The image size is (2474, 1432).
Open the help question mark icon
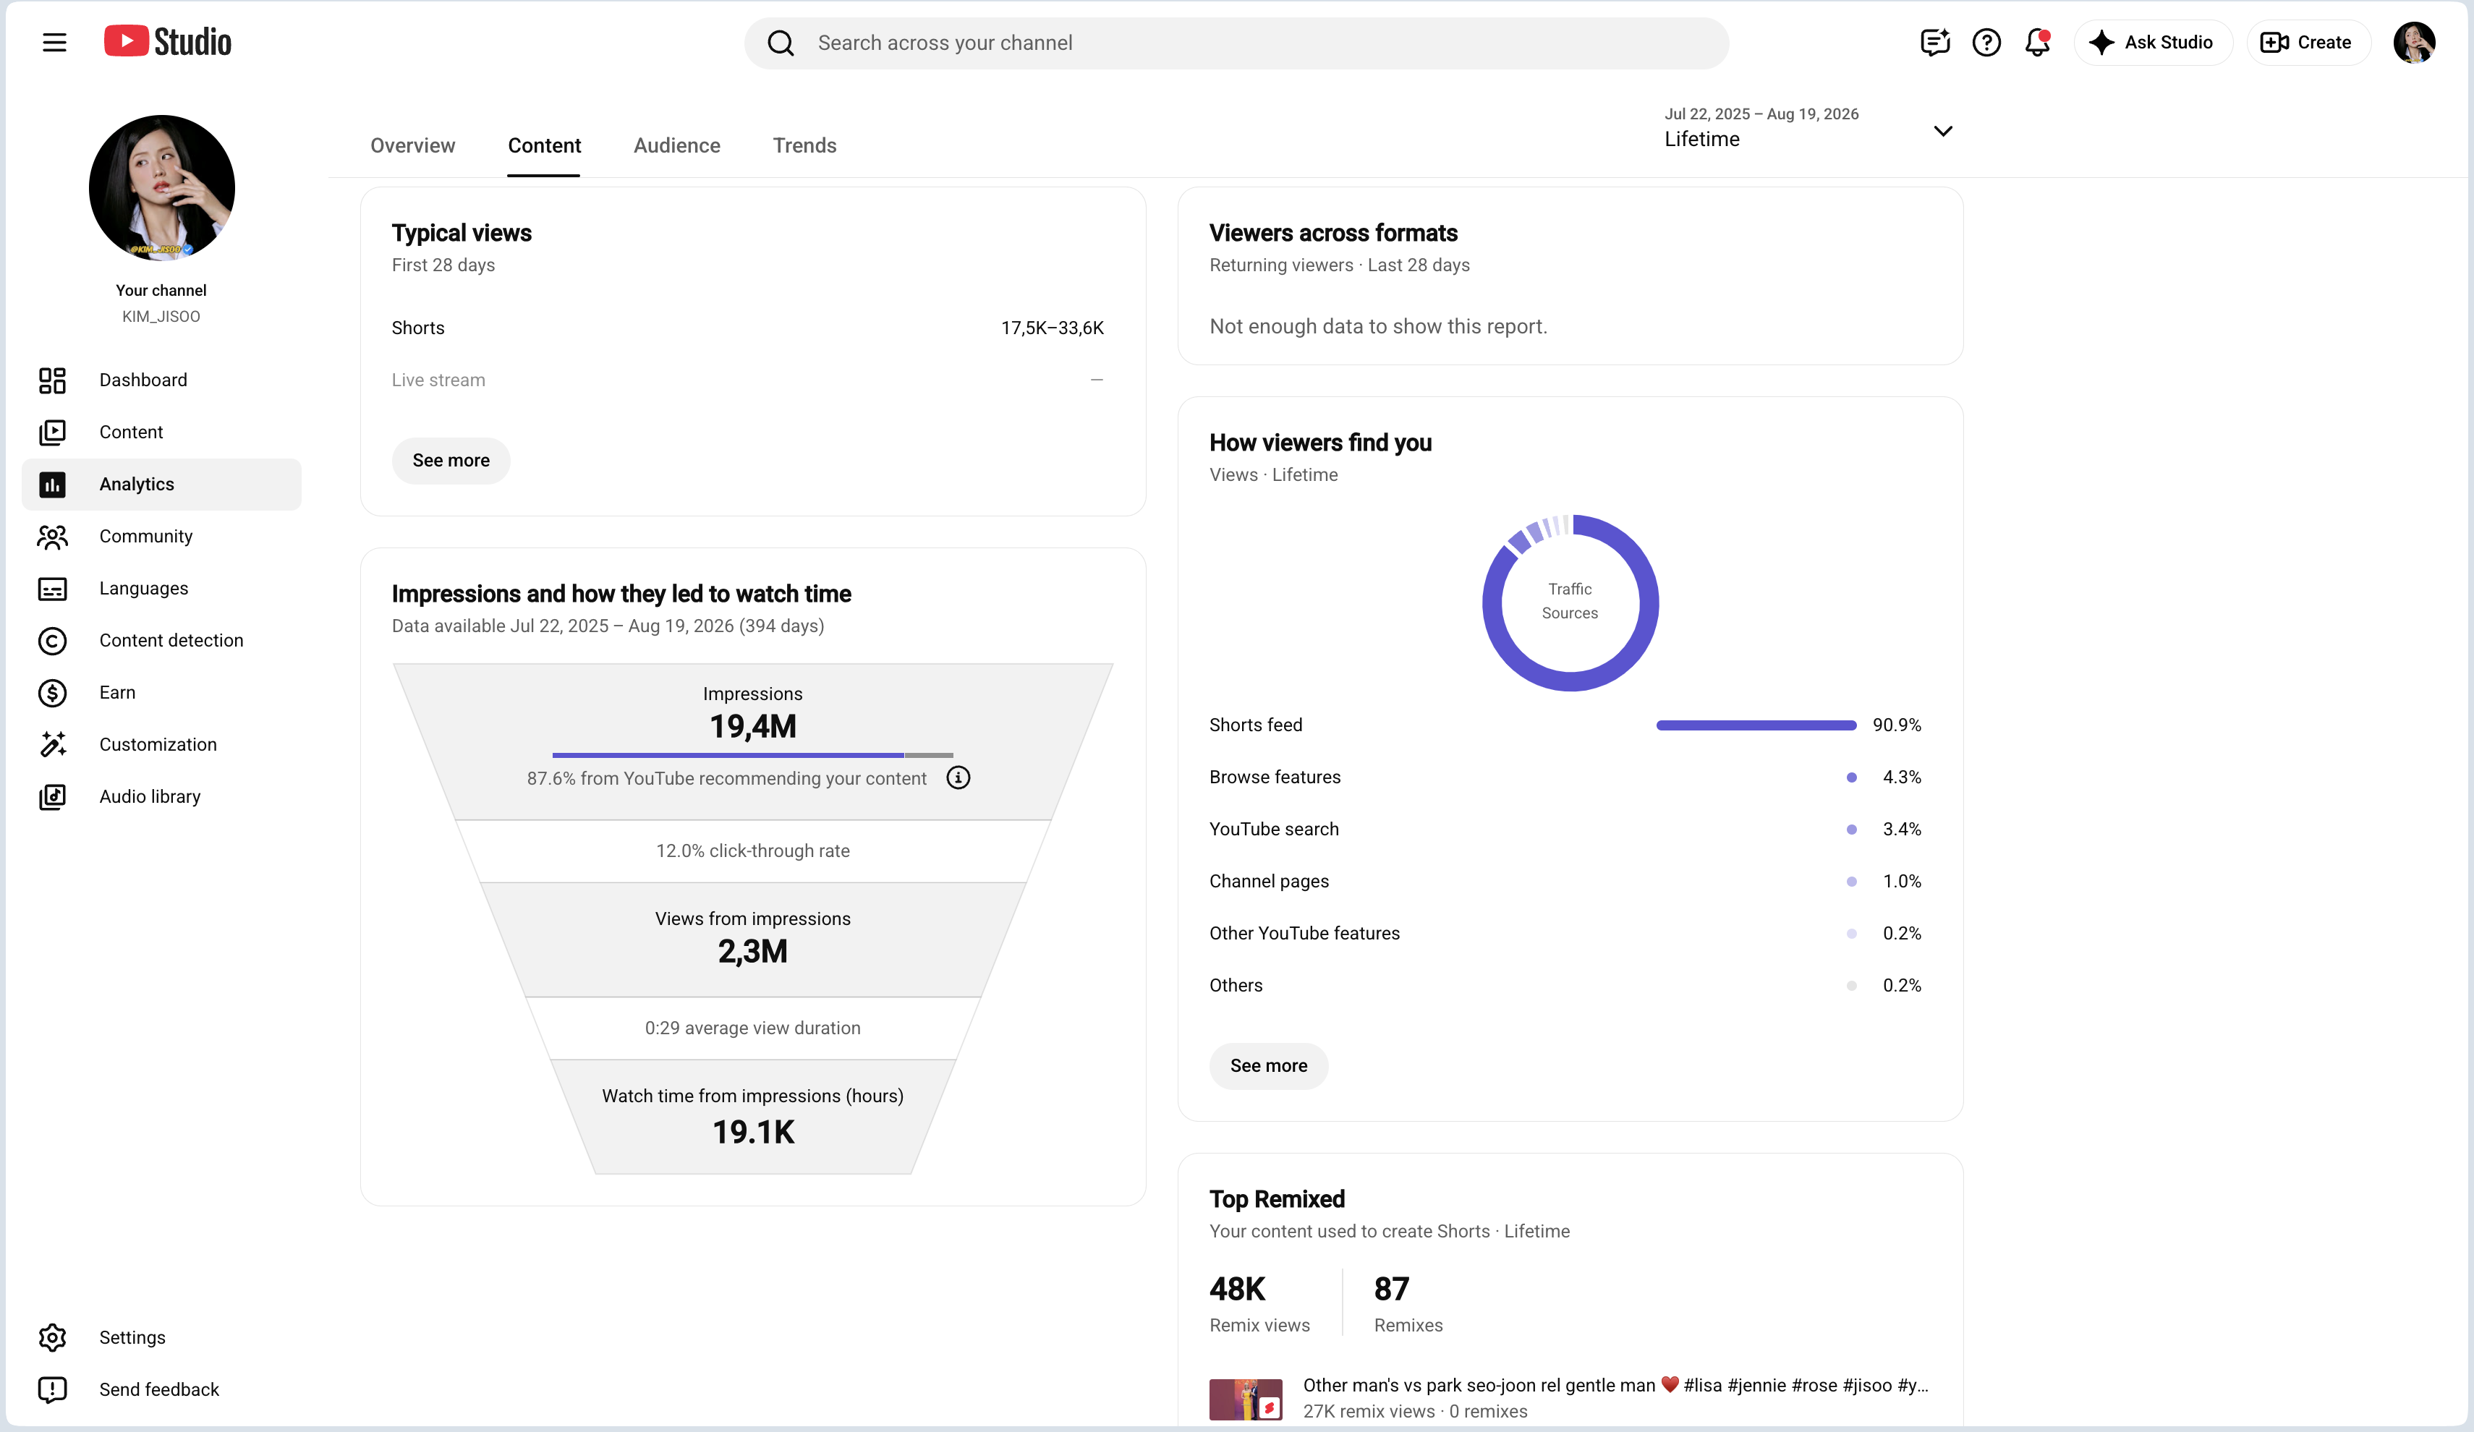(1986, 42)
